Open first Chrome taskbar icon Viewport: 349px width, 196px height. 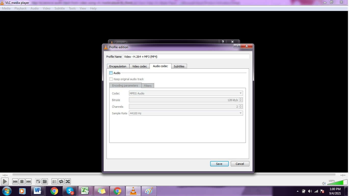tap(54, 191)
